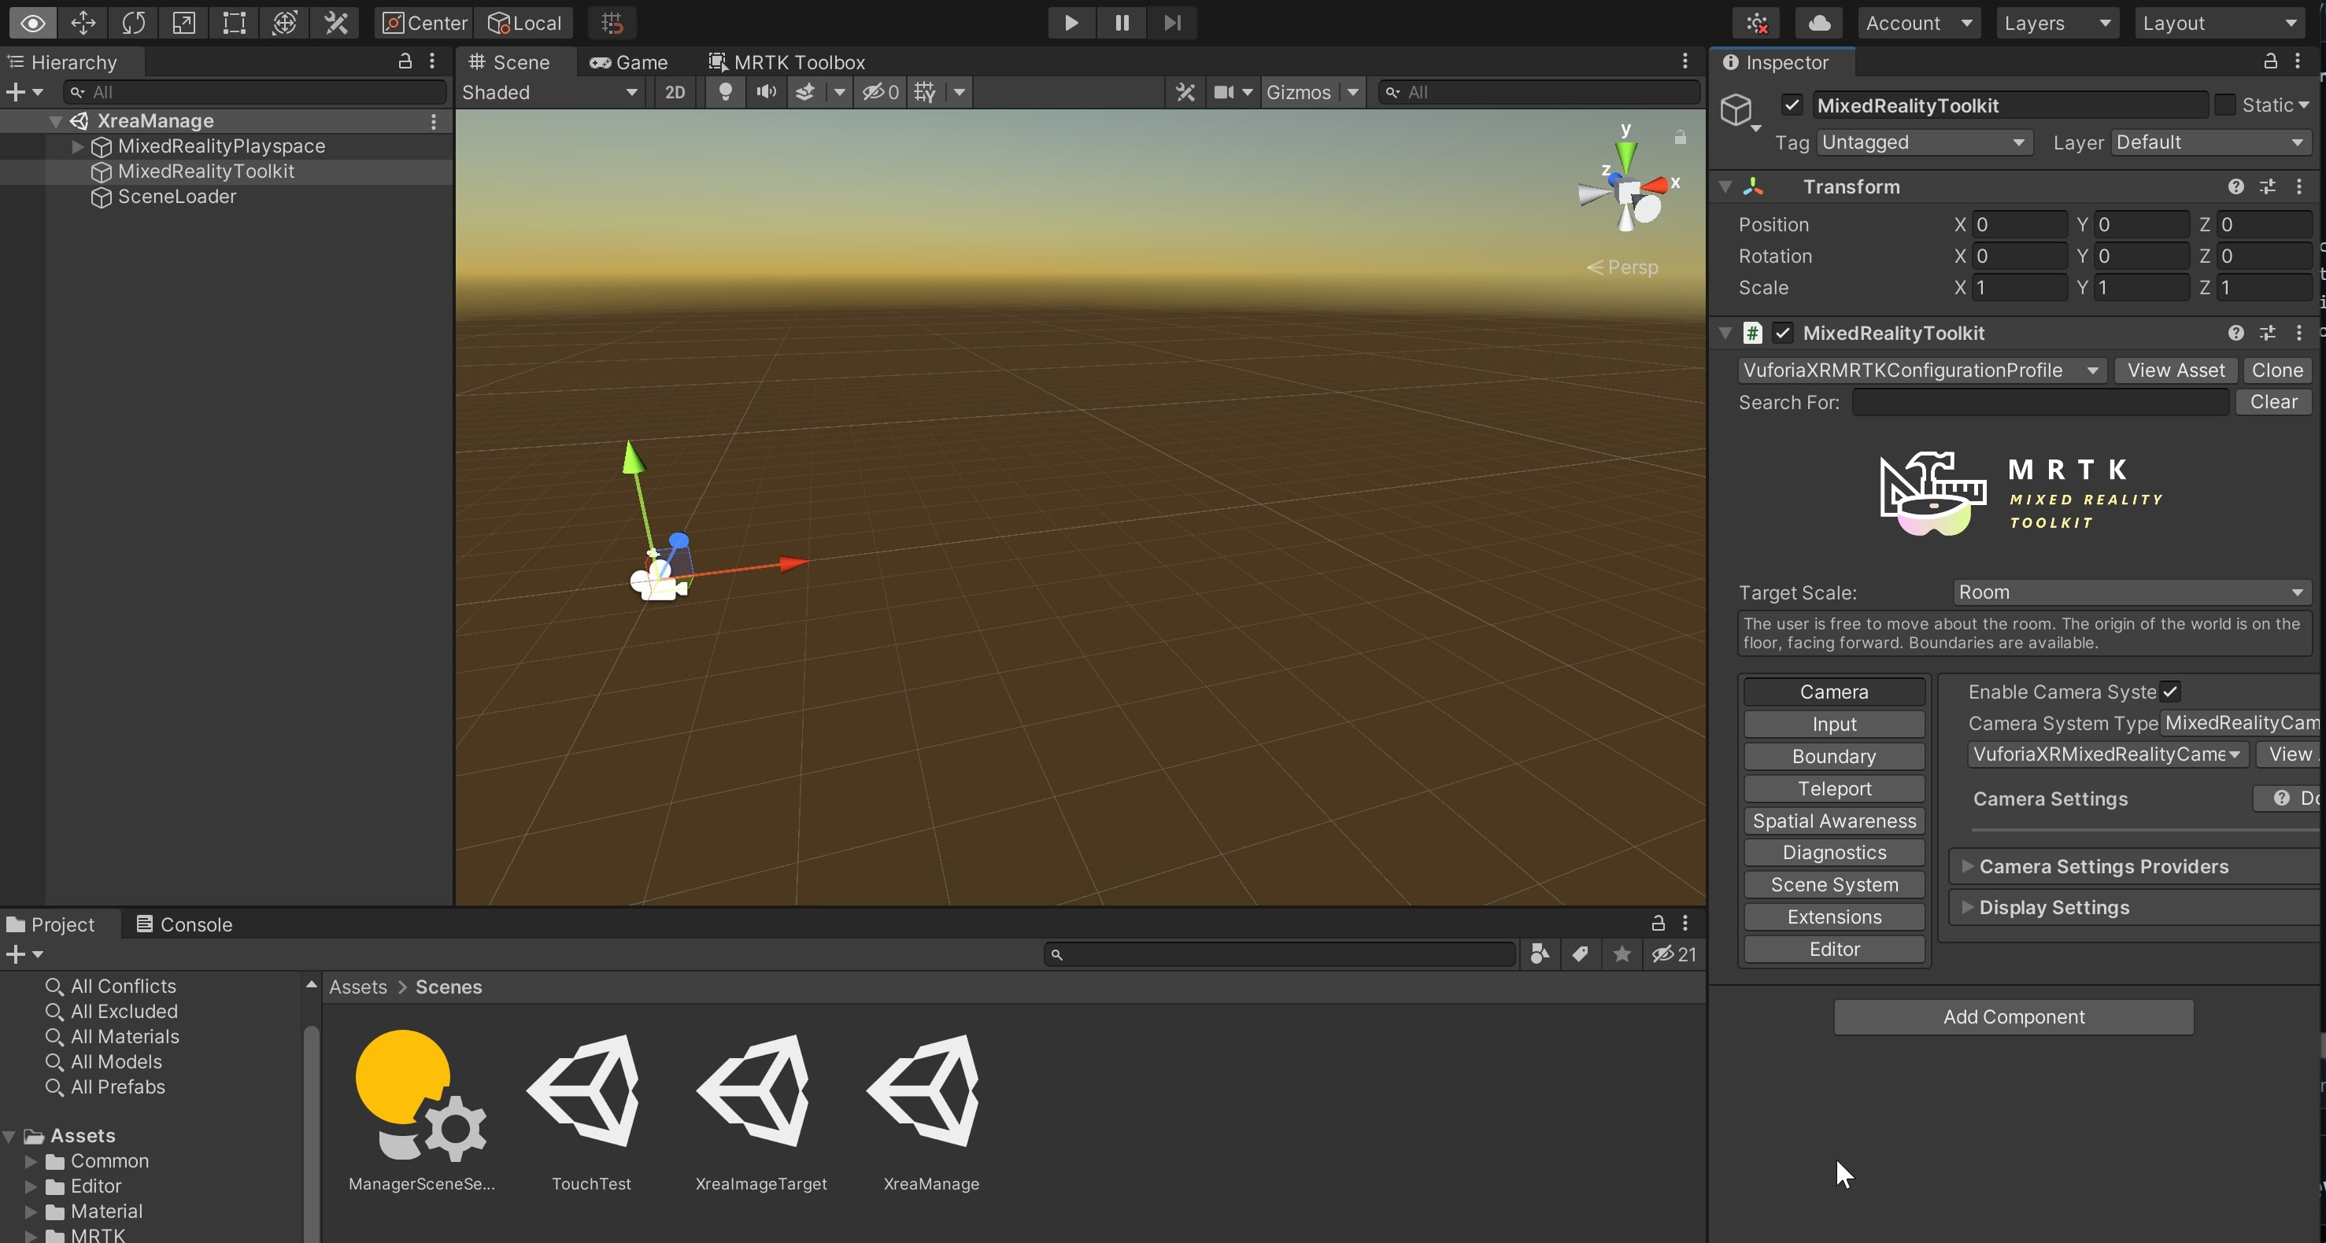
Task: Click the Step forward button
Action: point(1172,23)
